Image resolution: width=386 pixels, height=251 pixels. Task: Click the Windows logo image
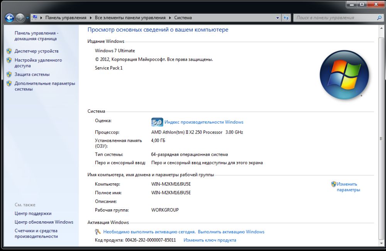[x=344, y=75]
